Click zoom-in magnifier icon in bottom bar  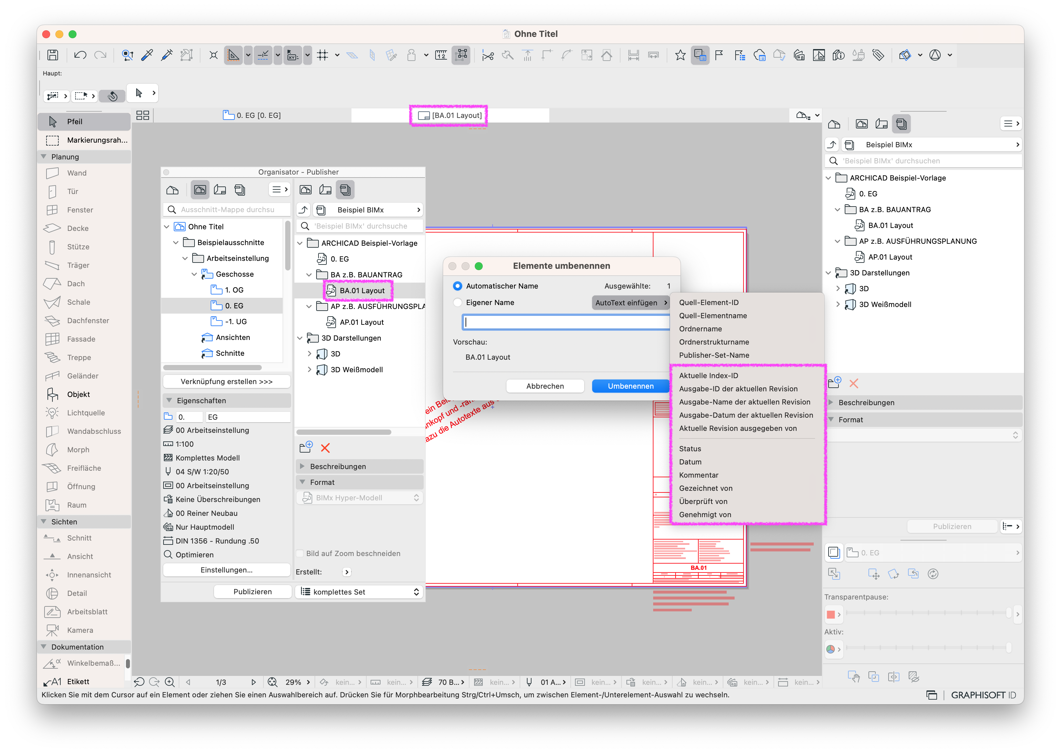coord(170,682)
